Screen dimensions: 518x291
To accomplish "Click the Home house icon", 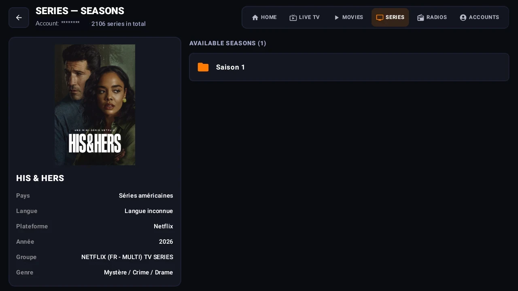I will [x=255, y=17].
